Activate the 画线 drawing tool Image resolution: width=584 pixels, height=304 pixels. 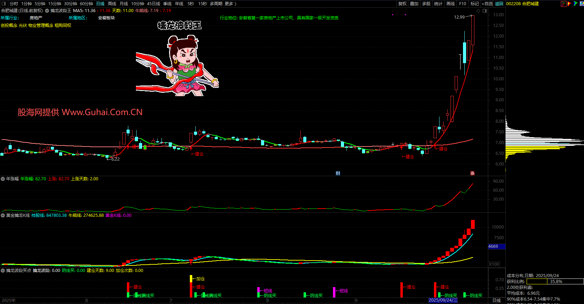point(451,4)
